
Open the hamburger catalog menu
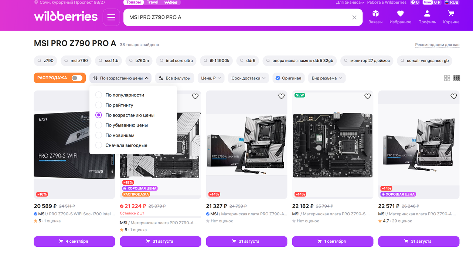(x=111, y=17)
